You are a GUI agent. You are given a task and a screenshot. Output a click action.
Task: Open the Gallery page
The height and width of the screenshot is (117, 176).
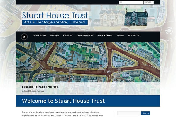click(120, 35)
